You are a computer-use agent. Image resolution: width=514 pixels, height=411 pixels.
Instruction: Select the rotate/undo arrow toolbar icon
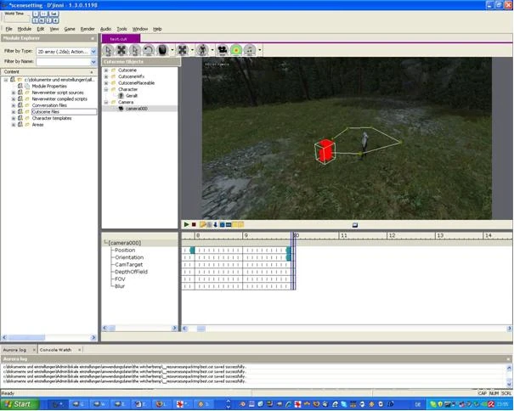[148, 50]
